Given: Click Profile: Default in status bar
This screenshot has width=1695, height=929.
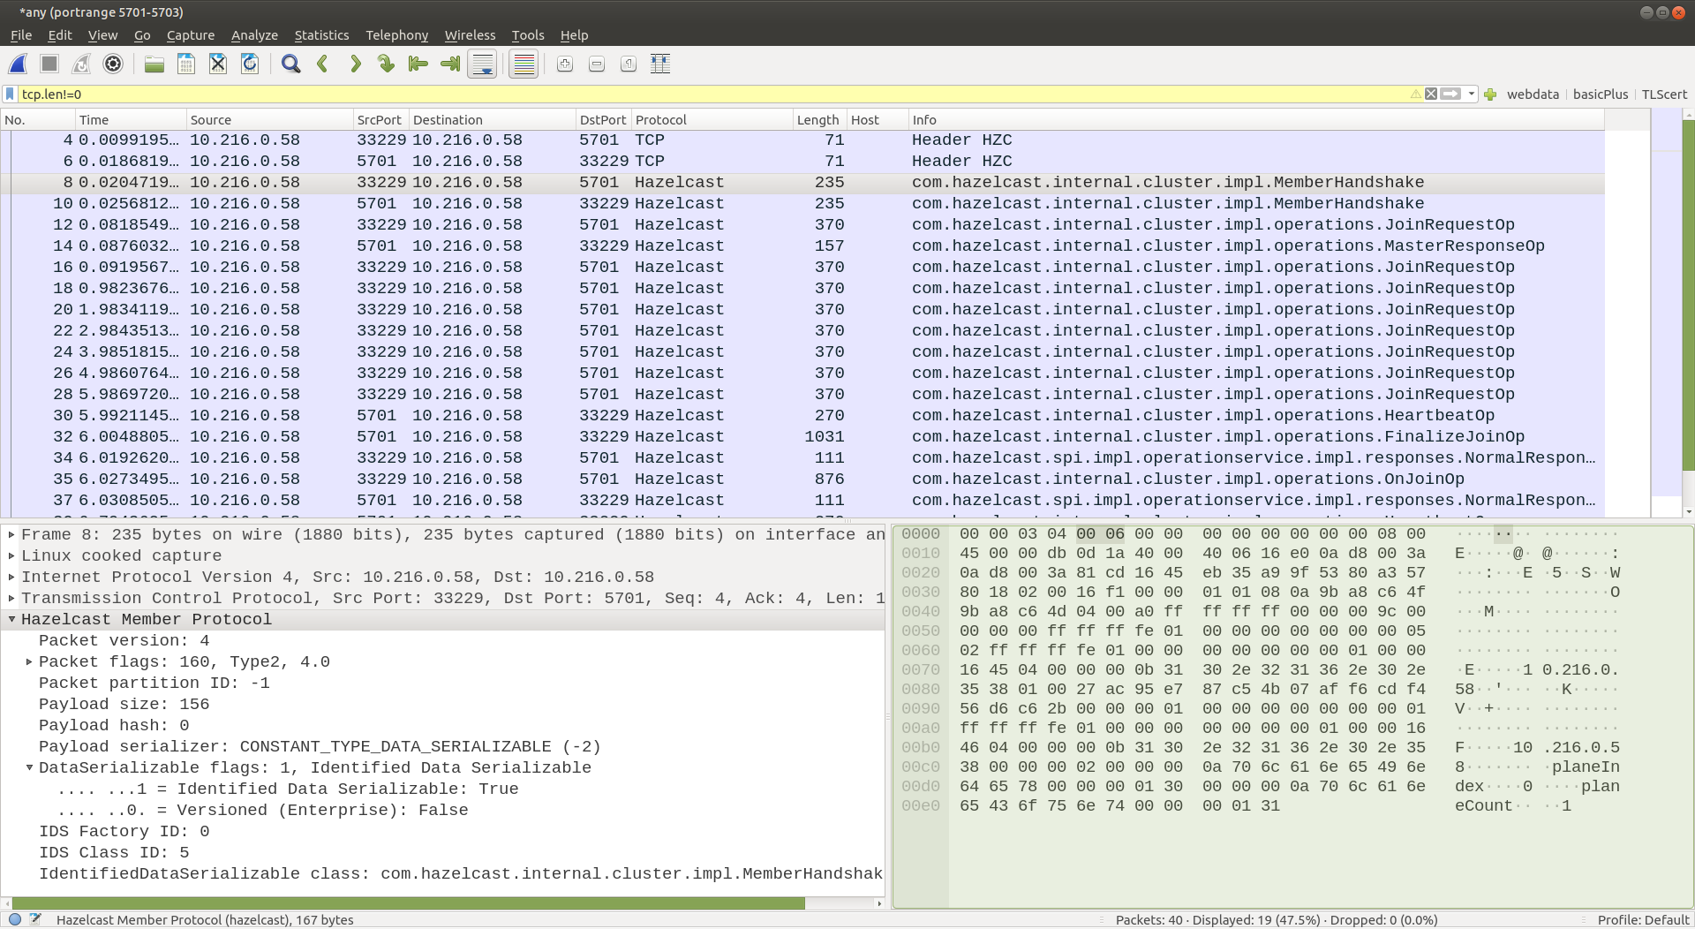Looking at the screenshot, I should pos(1643,919).
